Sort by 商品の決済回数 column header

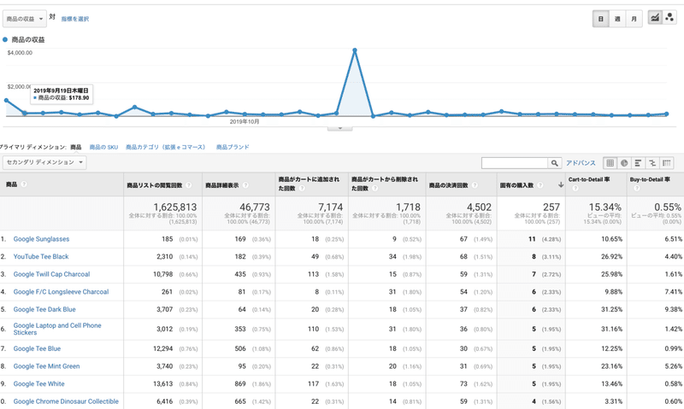pos(448,185)
